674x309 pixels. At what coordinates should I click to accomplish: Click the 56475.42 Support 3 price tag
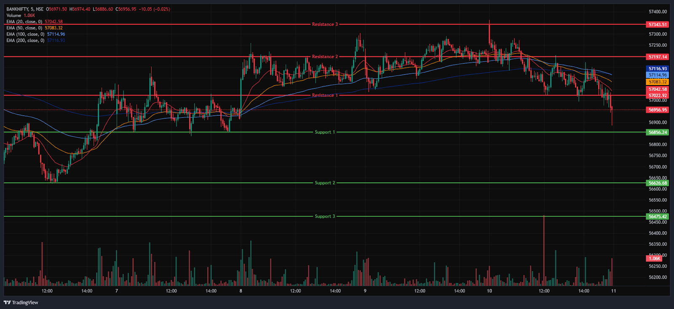[657, 216]
